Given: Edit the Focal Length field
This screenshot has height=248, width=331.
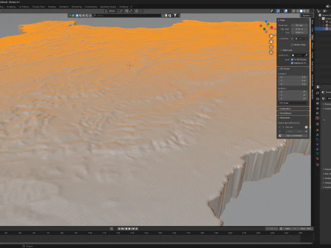Looking at the screenshot, I should 299,25.
